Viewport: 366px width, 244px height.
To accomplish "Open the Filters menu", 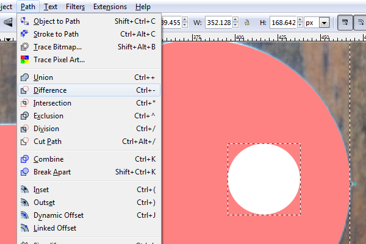I will click(x=75, y=7).
